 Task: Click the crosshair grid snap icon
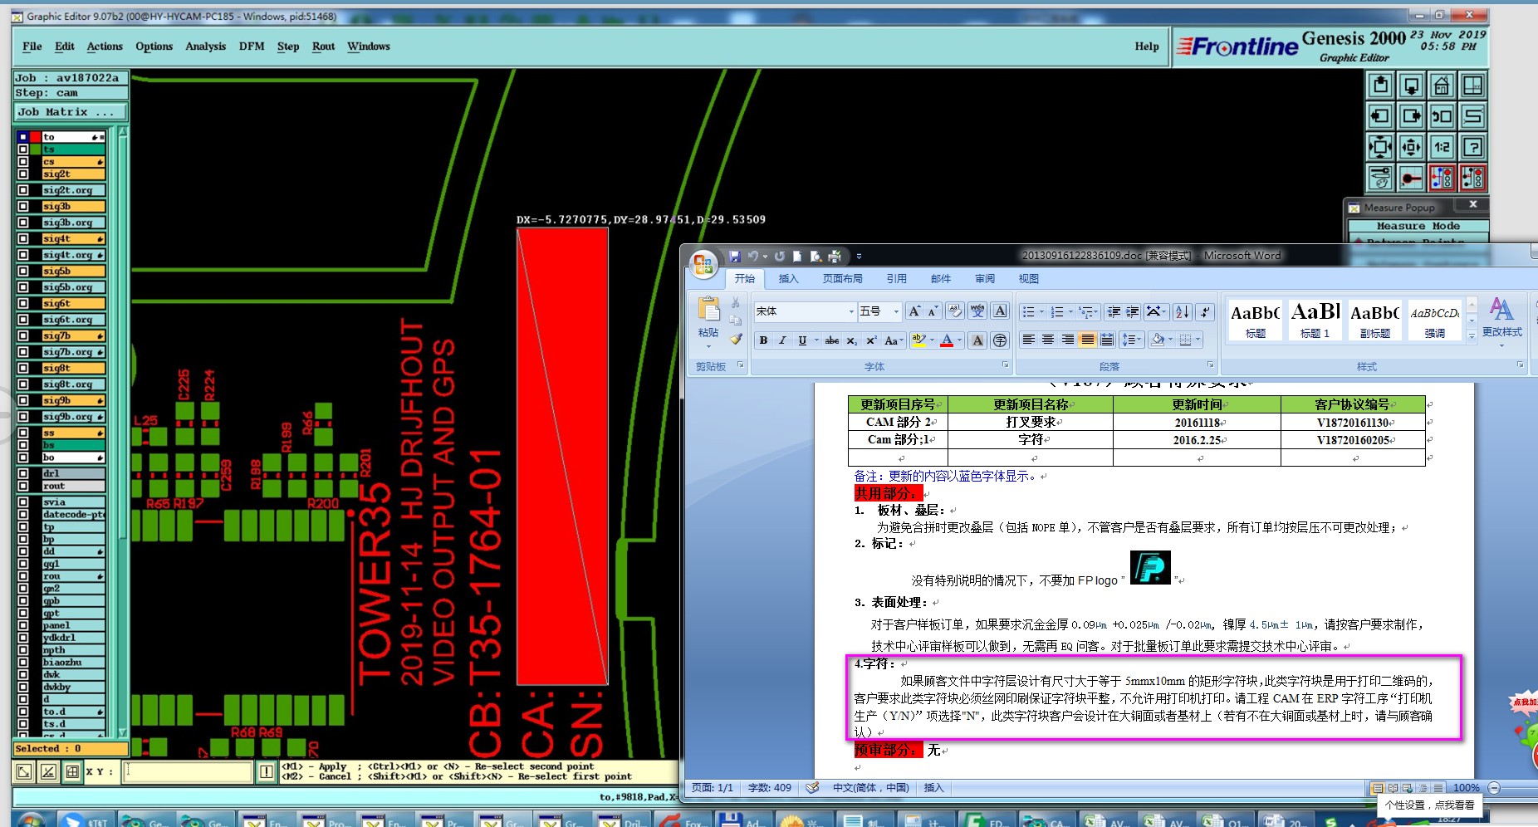pos(72,772)
